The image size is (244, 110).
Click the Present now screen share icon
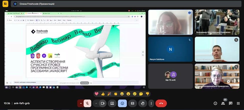tap(112, 103)
